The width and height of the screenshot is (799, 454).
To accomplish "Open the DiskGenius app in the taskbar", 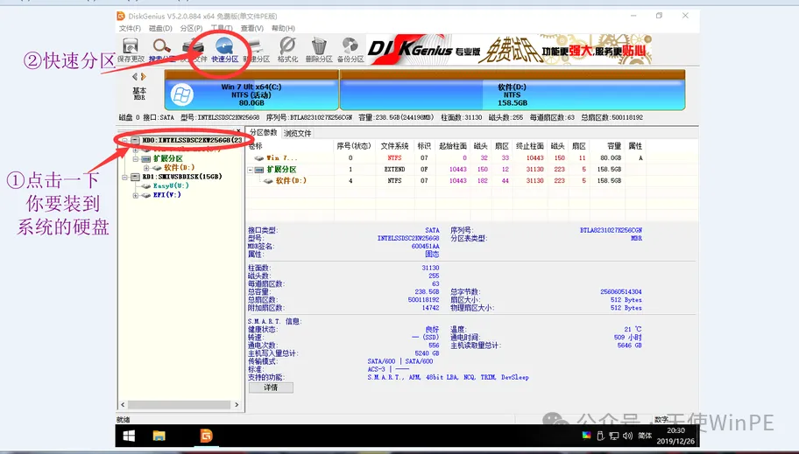I will click(207, 436).
